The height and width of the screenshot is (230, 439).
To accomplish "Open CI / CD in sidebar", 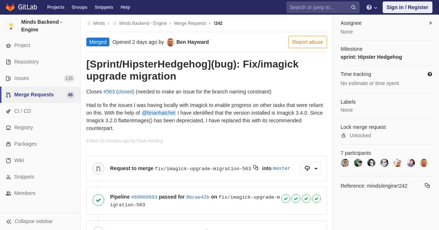I will coord(40,111).
